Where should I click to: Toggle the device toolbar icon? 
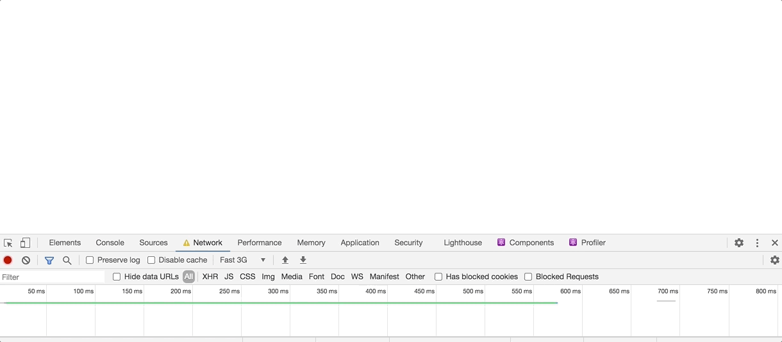pyautogui.click(x=25, y=243)
